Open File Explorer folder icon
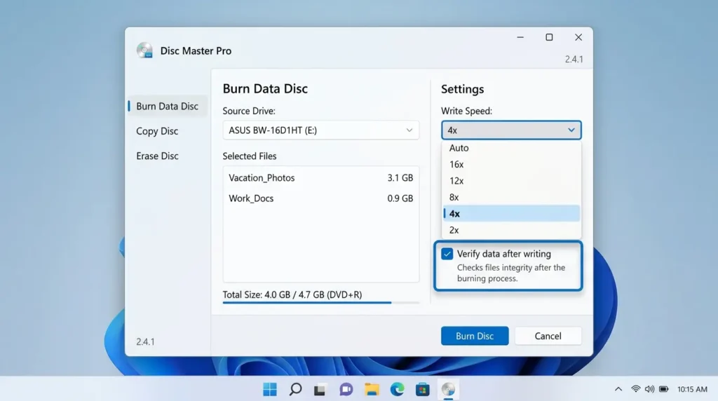Viewport: 718px width, 401px height. 372,390
